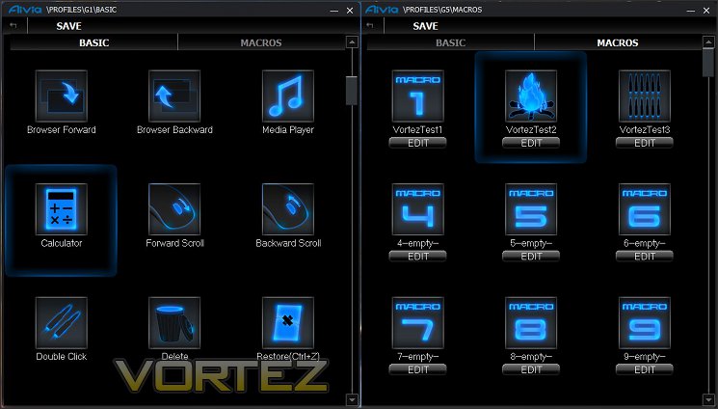Click scroll up arrow in G1 window
The height and width of the screenshot is (409, 718).
point(352,42)
